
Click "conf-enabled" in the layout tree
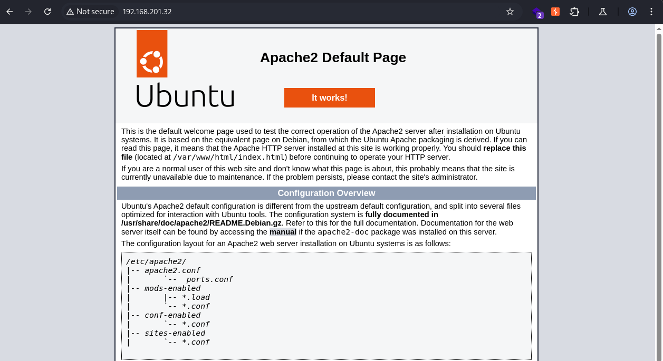point(172,315)
